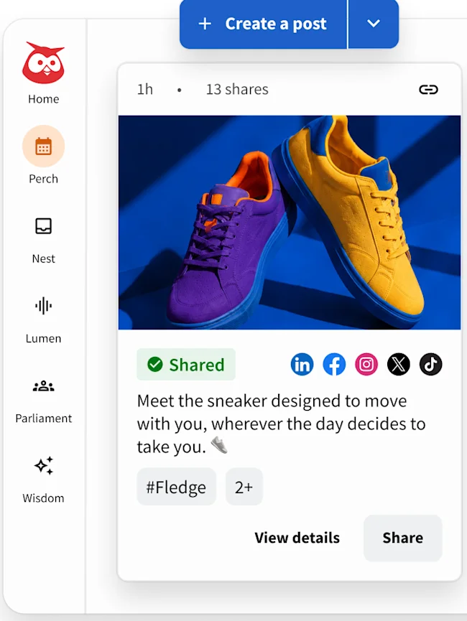Click the X network icon

pyautogui.click(x=399, y=365)
